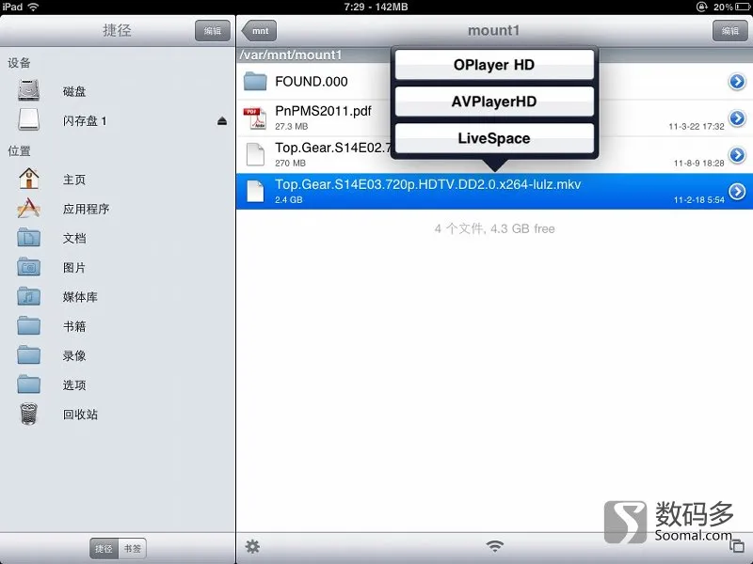Image resolution: width=753 pixels, height=564 pixels.
Task: Switch to the 捷径 shortcuts tab
Action: click(104, 548)
